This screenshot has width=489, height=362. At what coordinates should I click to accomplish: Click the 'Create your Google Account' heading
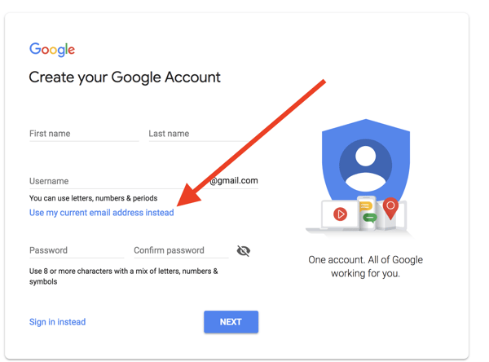tap(125, 77)
